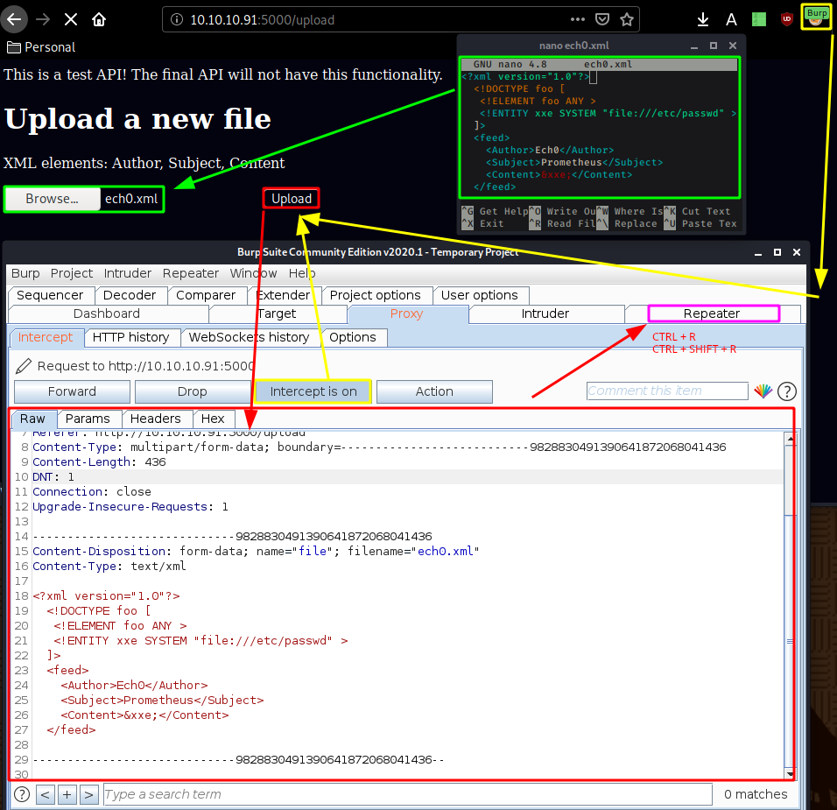Image resolution: width=837 pixels, height=810 pixels.
Task: Click the letter A toolbar extension icon
Action: [731, 20]
